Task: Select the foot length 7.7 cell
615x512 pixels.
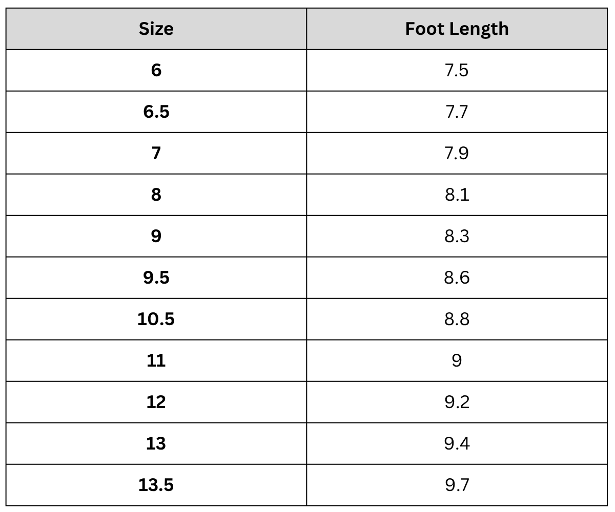Action: click(457, 112)
